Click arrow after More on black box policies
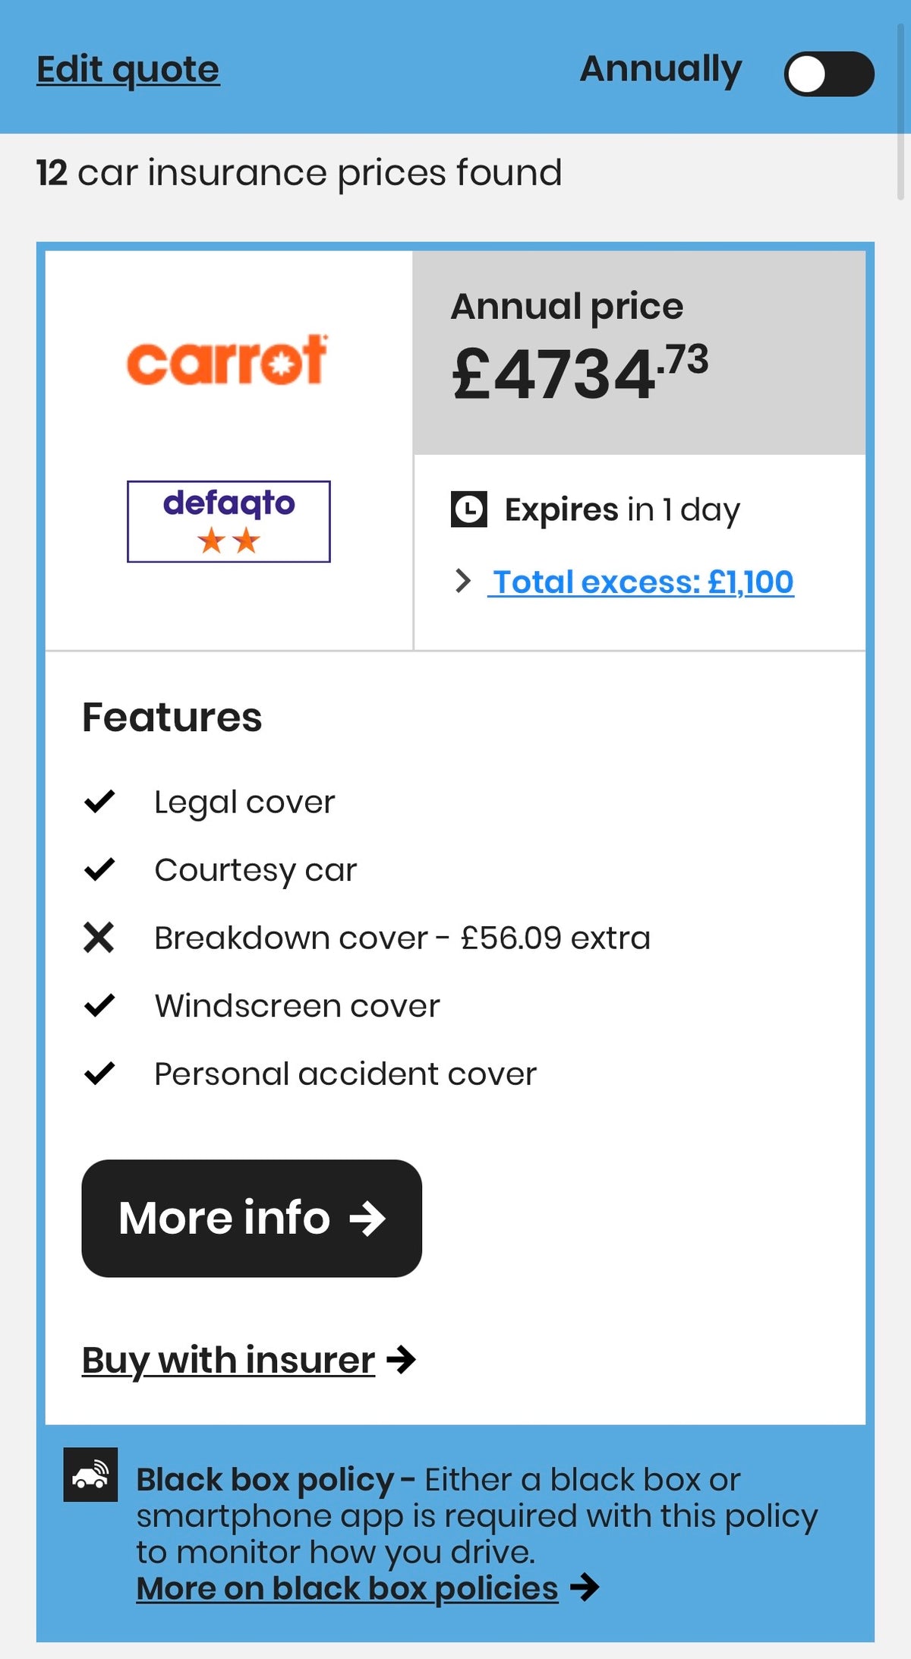The image size is (911, 1659). (x=585, y=1587)
